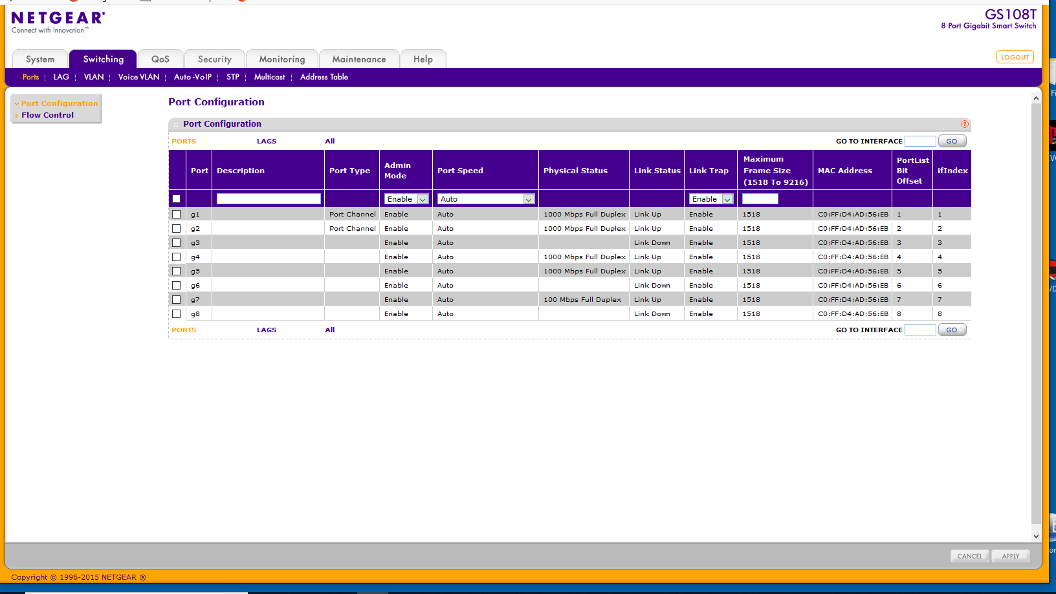Check the g7 port row checkbox
1056x594 pixels.
point(176,299)
